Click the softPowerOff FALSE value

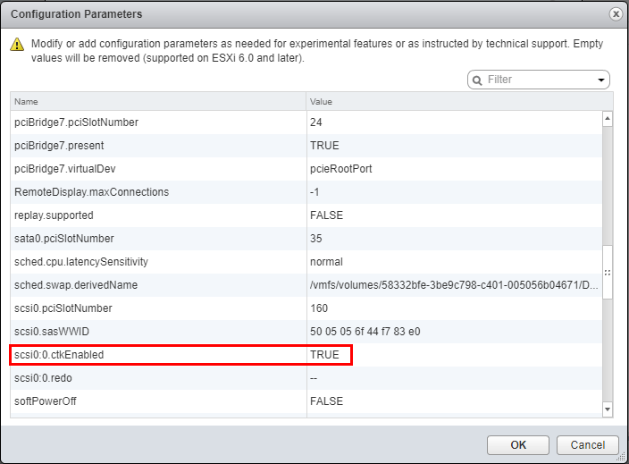[327, 401]
